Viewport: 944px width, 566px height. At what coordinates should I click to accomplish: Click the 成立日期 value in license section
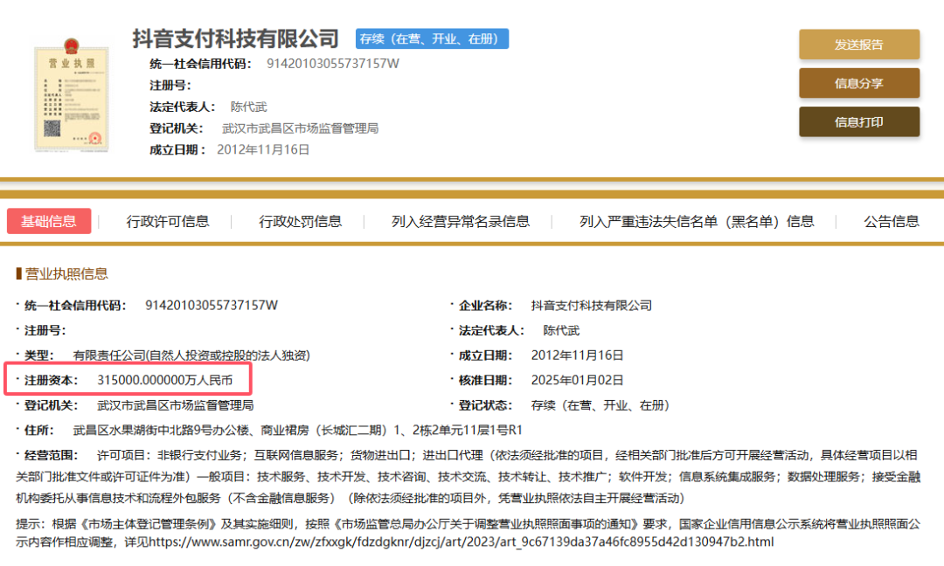[x=577, y=355]
